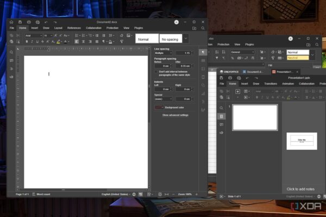Toggle paragraph settings panel in right sidebar
Screen dimensions: 326x217
click(x=203, y=53)
